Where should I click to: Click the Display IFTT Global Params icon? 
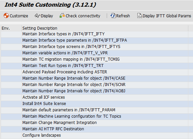pyautogui.click(x=140, y=16)
